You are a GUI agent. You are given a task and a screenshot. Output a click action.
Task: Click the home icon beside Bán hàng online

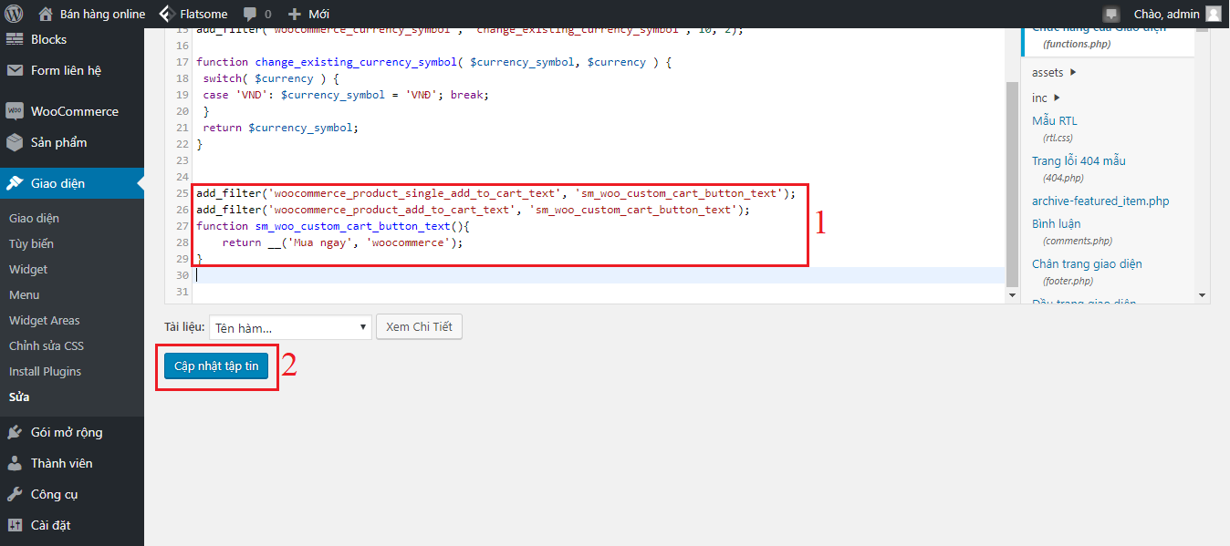46,14
